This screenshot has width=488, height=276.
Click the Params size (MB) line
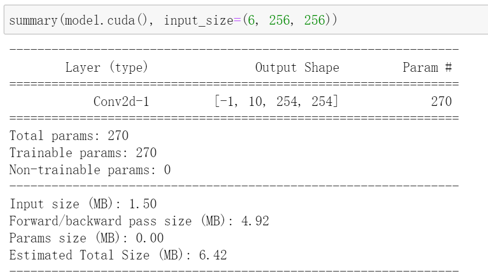click(86, 238)
